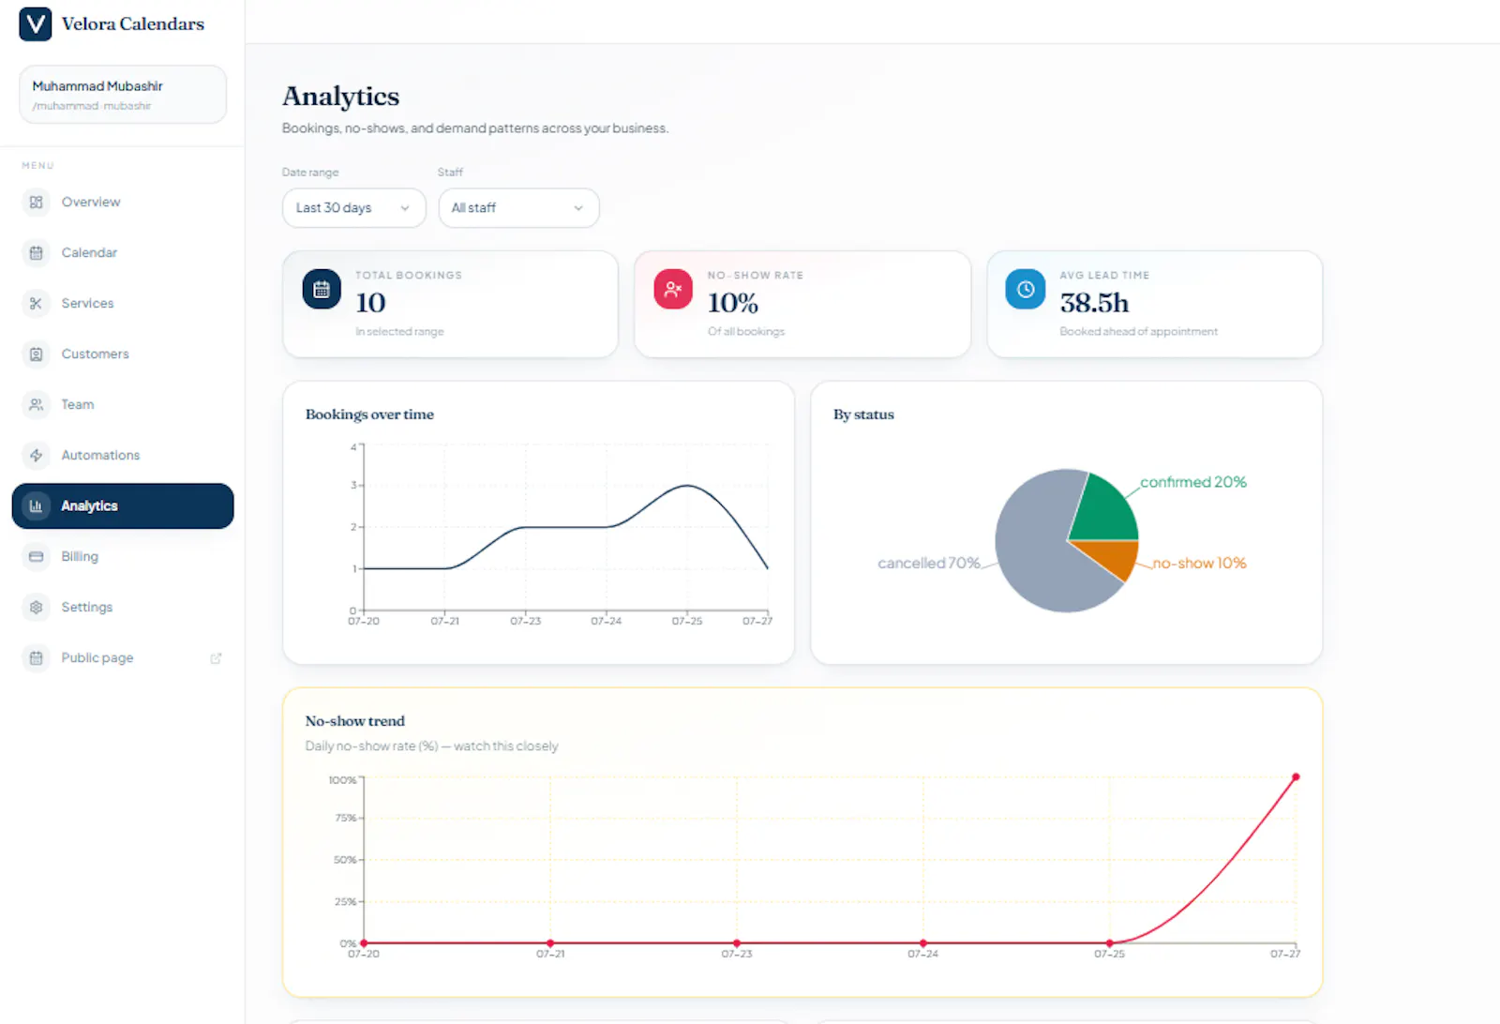Open the Customers menu item
This screenshot has width=1500, height=1024.
pos(123,354)
